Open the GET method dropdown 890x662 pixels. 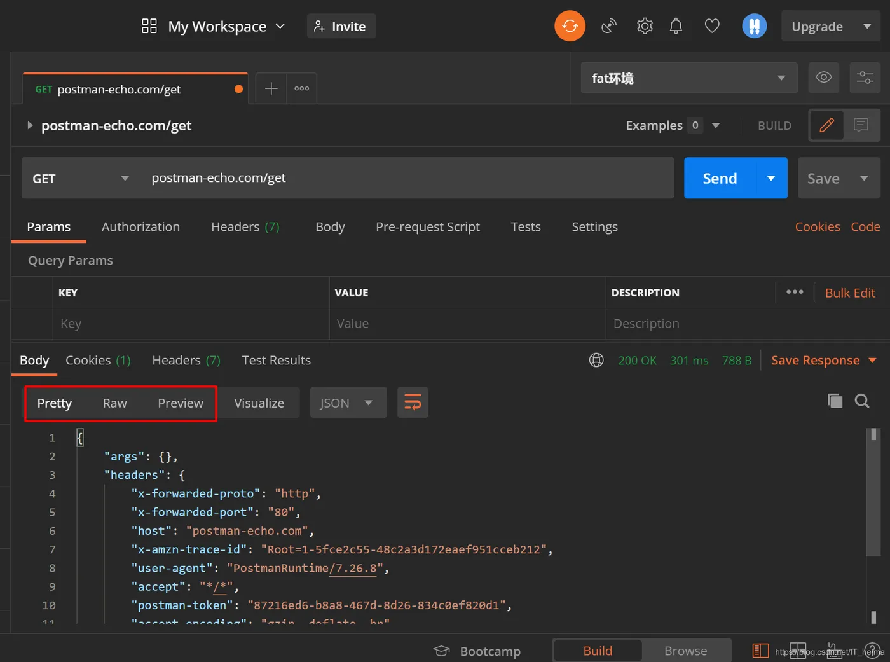81,179
